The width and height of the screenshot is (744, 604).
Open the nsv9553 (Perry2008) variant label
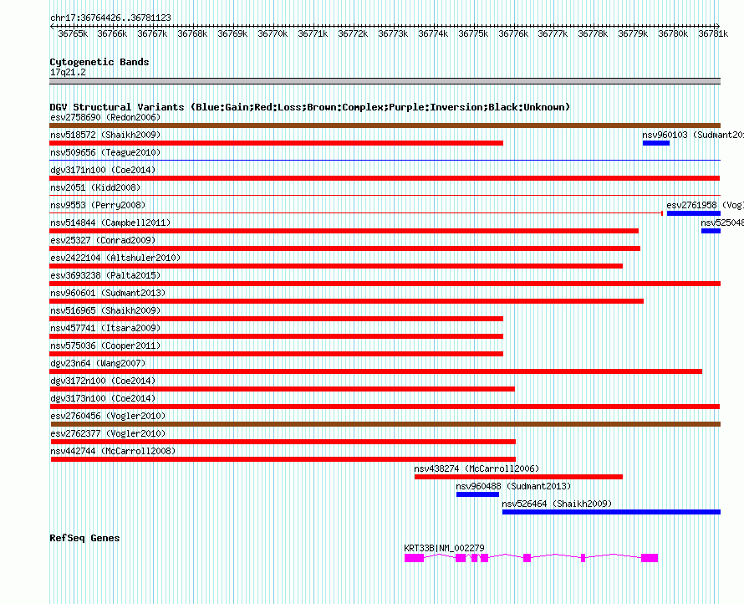click(x=97, y=205)
